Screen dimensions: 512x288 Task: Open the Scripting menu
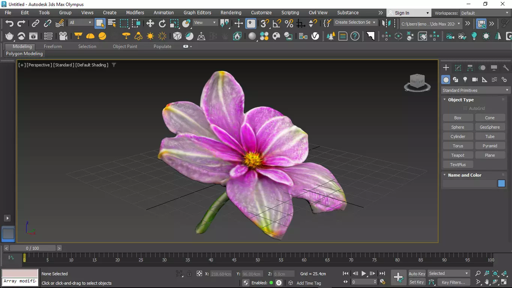290,13
